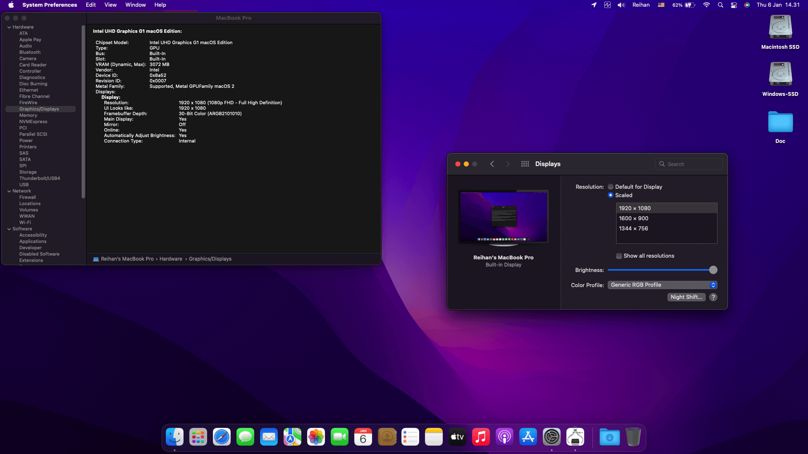Open battery 62% status menu
Viewport: 808px width, 454px height.
(683, 5)
